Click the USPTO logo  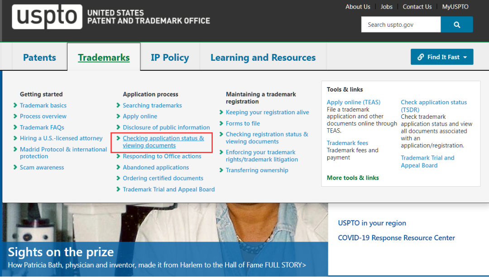pyautogui.click(x=47, y=17)
